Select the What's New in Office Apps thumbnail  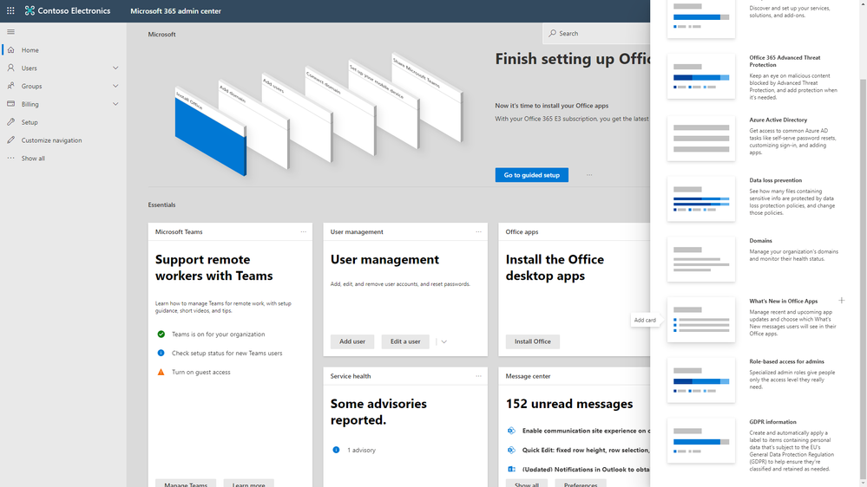click(701, 320)
